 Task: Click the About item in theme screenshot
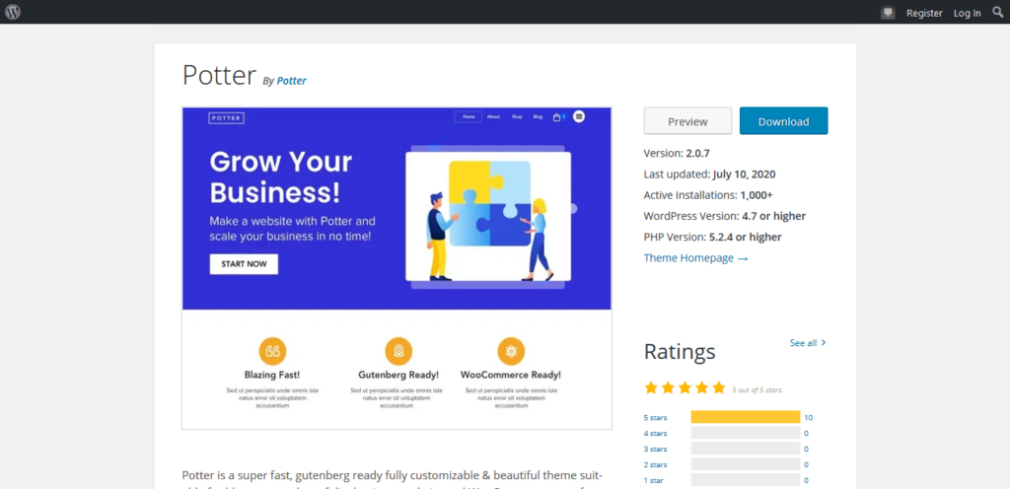pos(493,117)
